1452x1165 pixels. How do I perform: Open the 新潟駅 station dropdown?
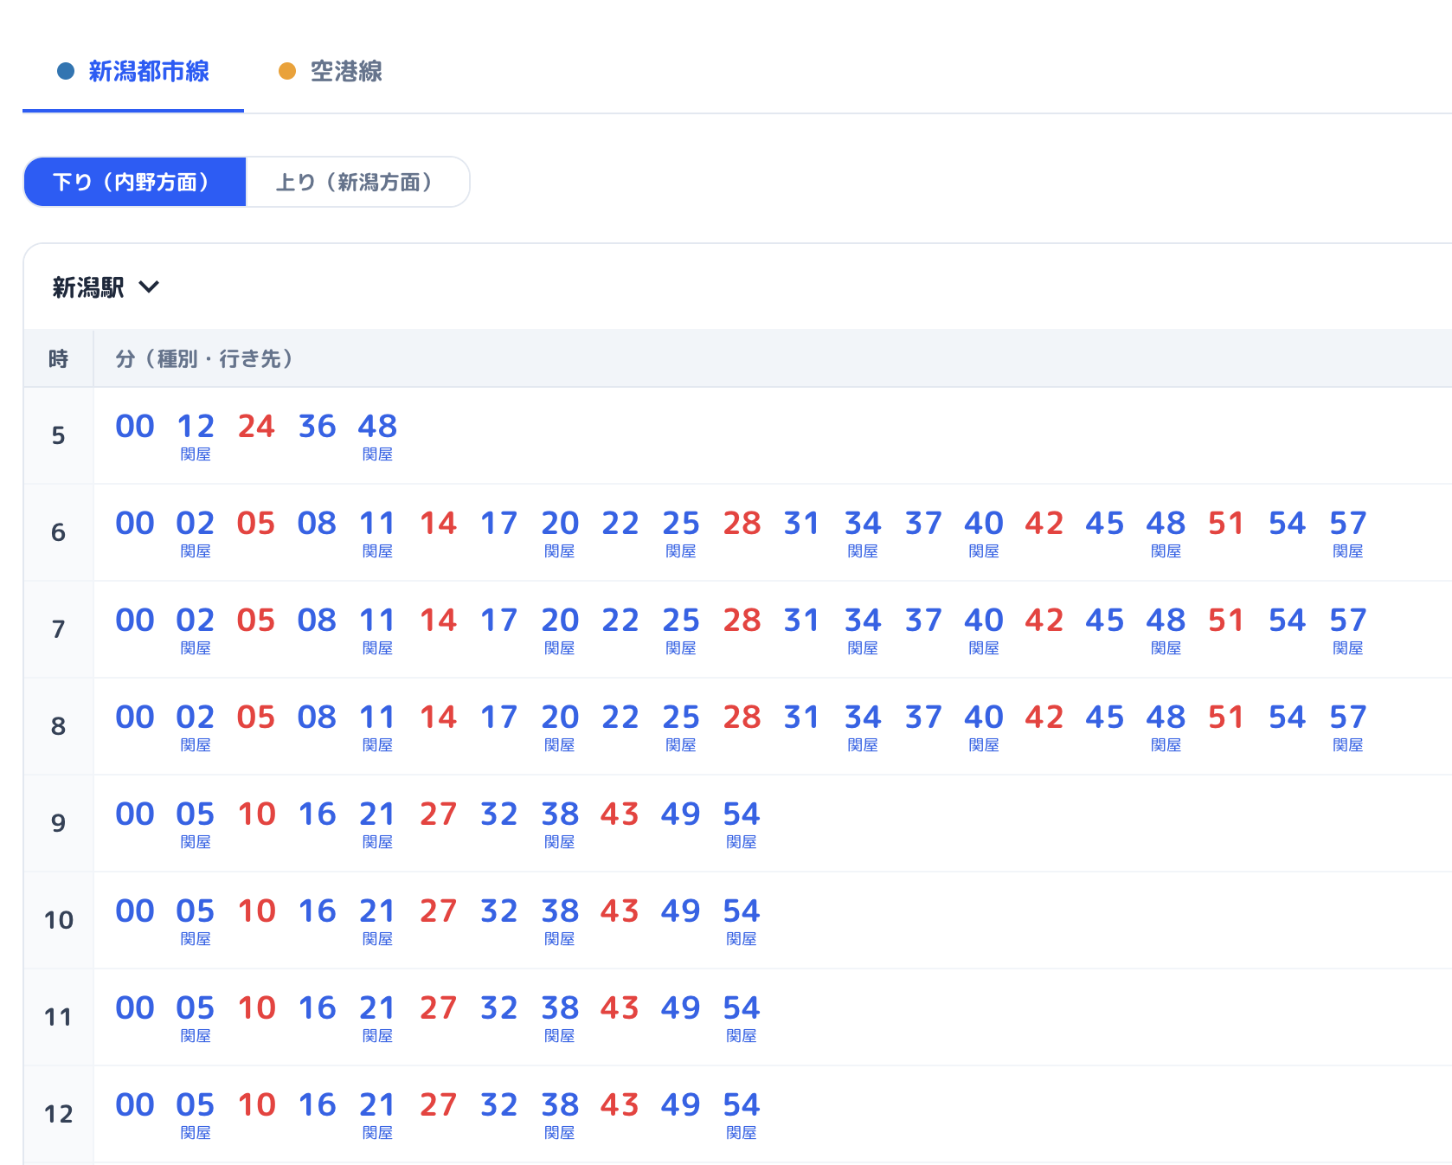pyautogui.click(x=106, y=287)
